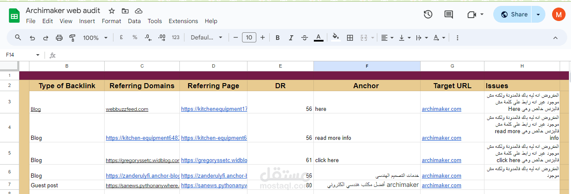
Task: Toggle italic formatting
Action: tap(291, 37)
